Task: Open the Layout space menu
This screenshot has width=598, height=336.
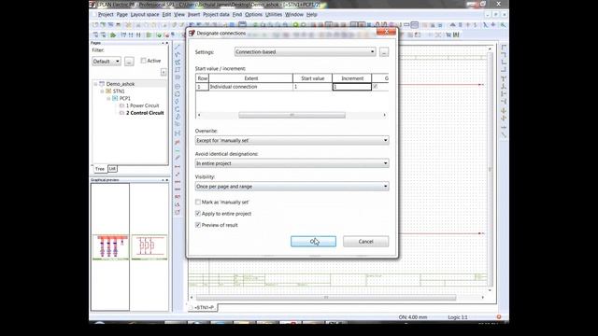Action: (x=145, y=15)
